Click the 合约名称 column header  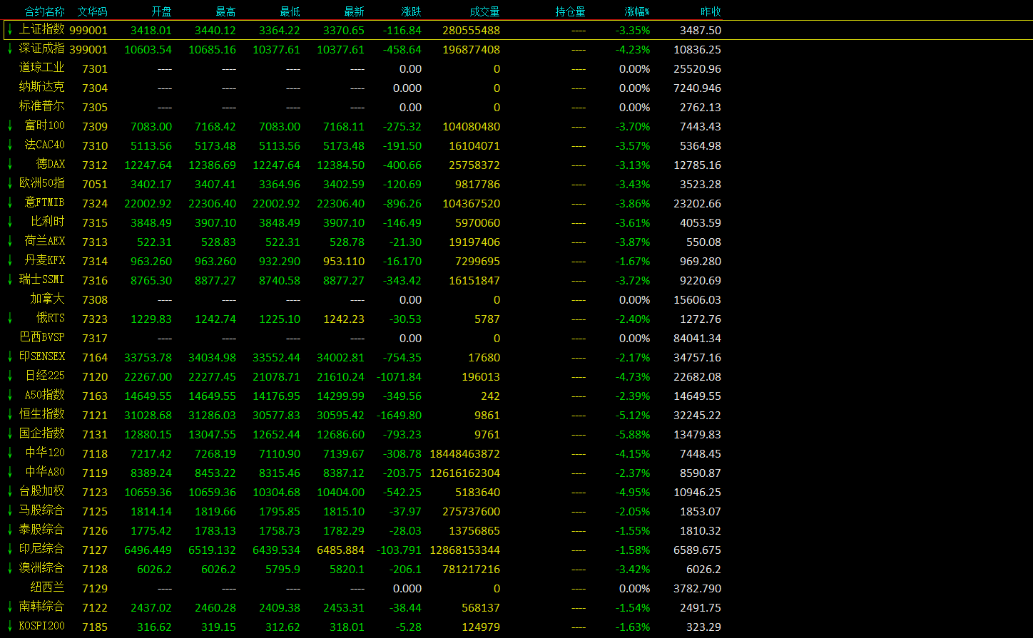[44, 11]
